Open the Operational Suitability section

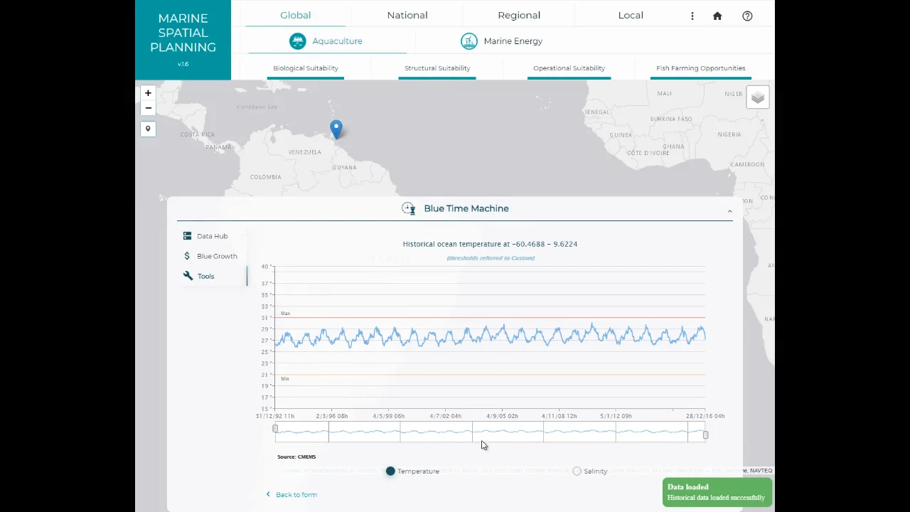pos(569,68)
